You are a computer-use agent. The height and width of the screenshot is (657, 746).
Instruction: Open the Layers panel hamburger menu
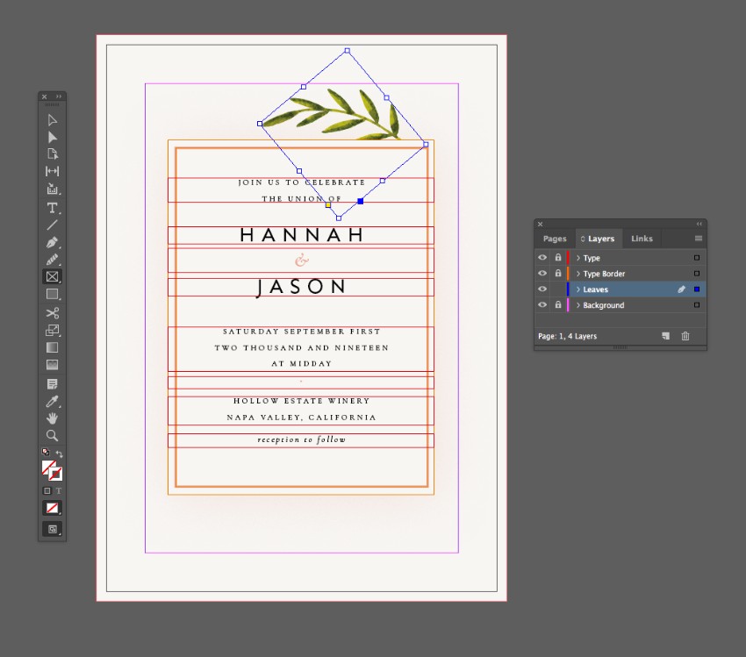pos(699,239)
